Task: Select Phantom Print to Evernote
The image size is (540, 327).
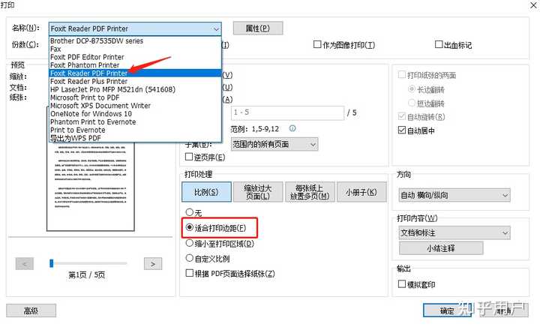Action: (x=135, y=121)
